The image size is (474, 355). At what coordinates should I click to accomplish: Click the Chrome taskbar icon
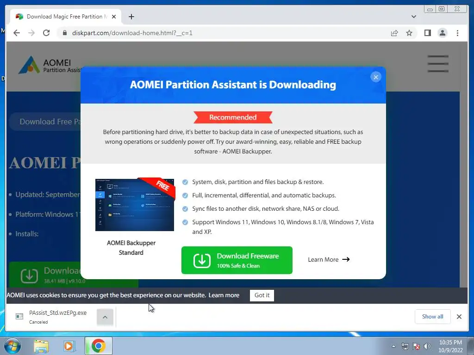click(x=99, y=346)
